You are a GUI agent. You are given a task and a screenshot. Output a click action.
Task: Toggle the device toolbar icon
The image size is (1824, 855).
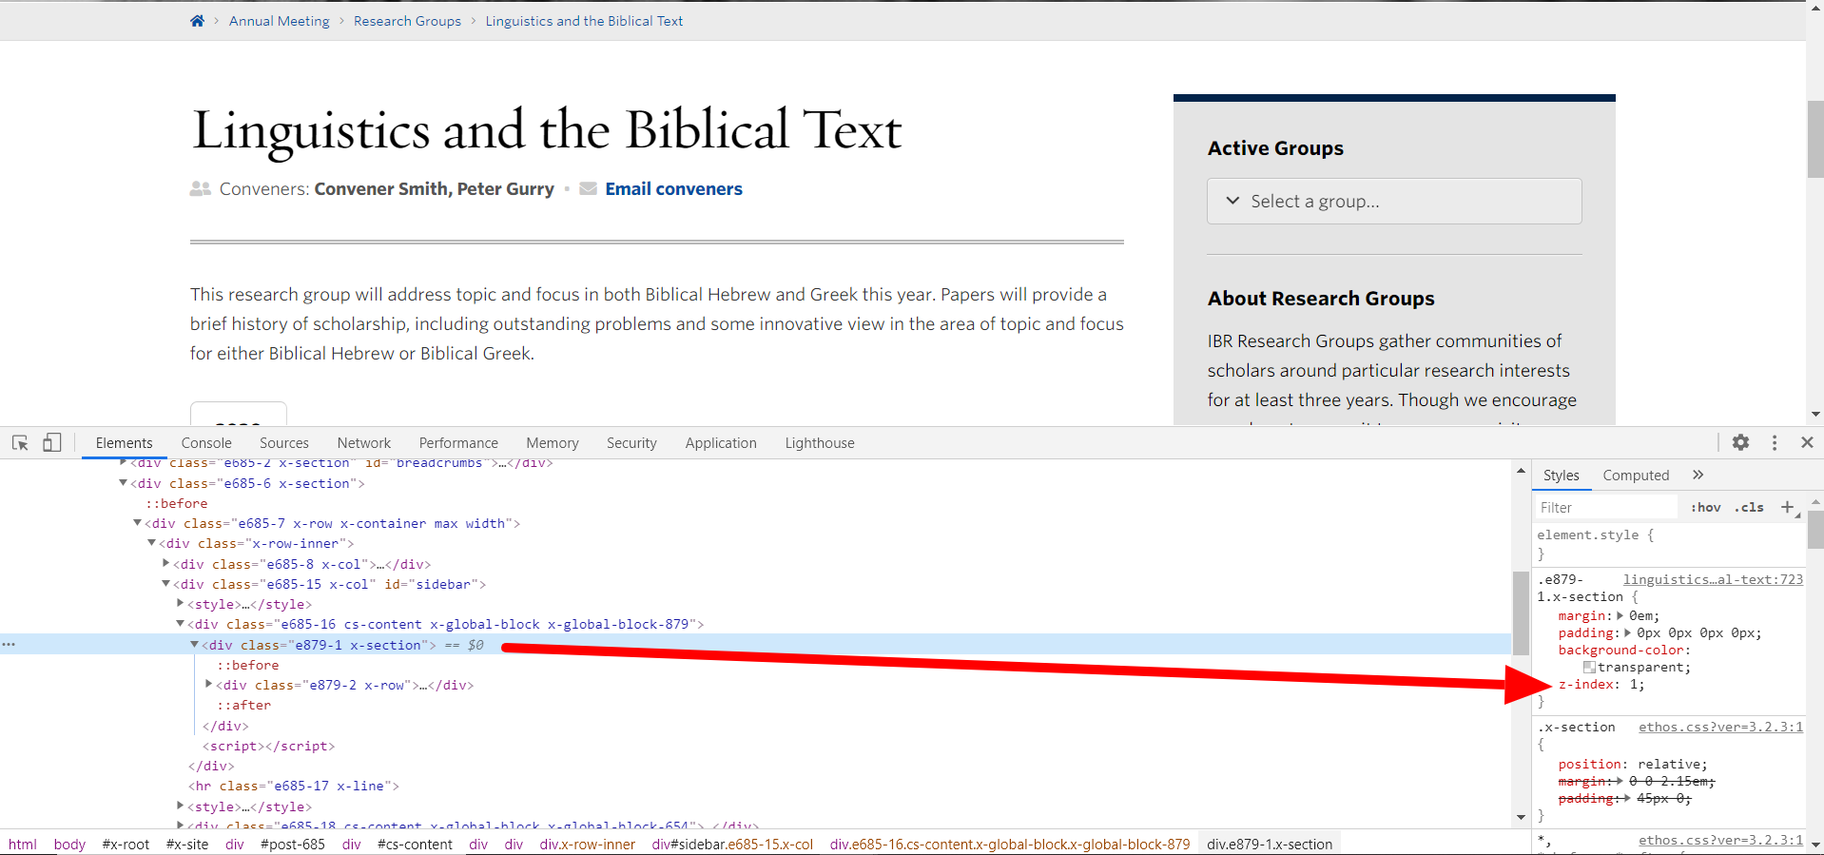[51, 443]
